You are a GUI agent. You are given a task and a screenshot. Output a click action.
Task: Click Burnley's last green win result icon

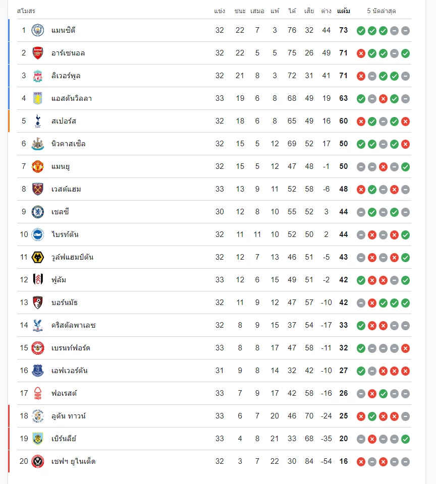click(x=405, y=439)
